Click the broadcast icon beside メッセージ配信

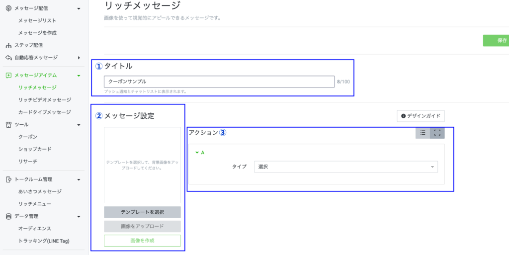click(x=8, y=8)
